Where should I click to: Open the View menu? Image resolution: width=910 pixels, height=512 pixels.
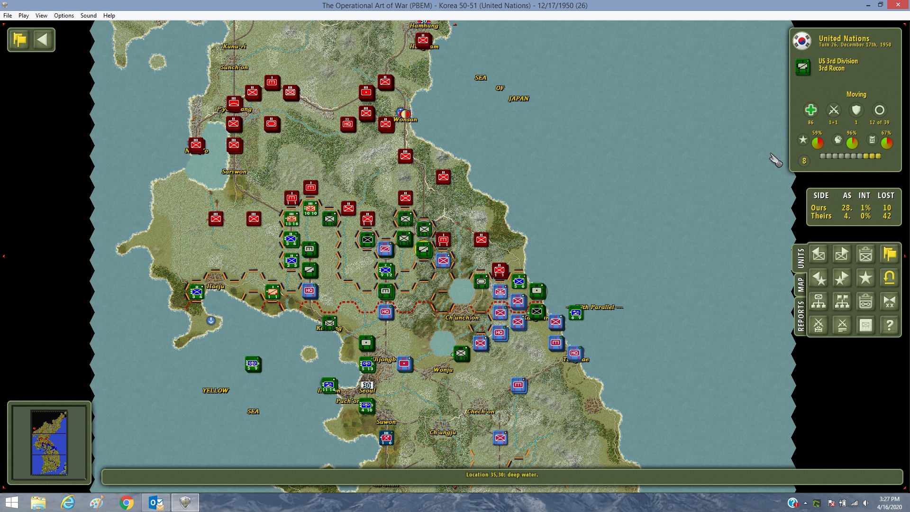coord(41,16)
